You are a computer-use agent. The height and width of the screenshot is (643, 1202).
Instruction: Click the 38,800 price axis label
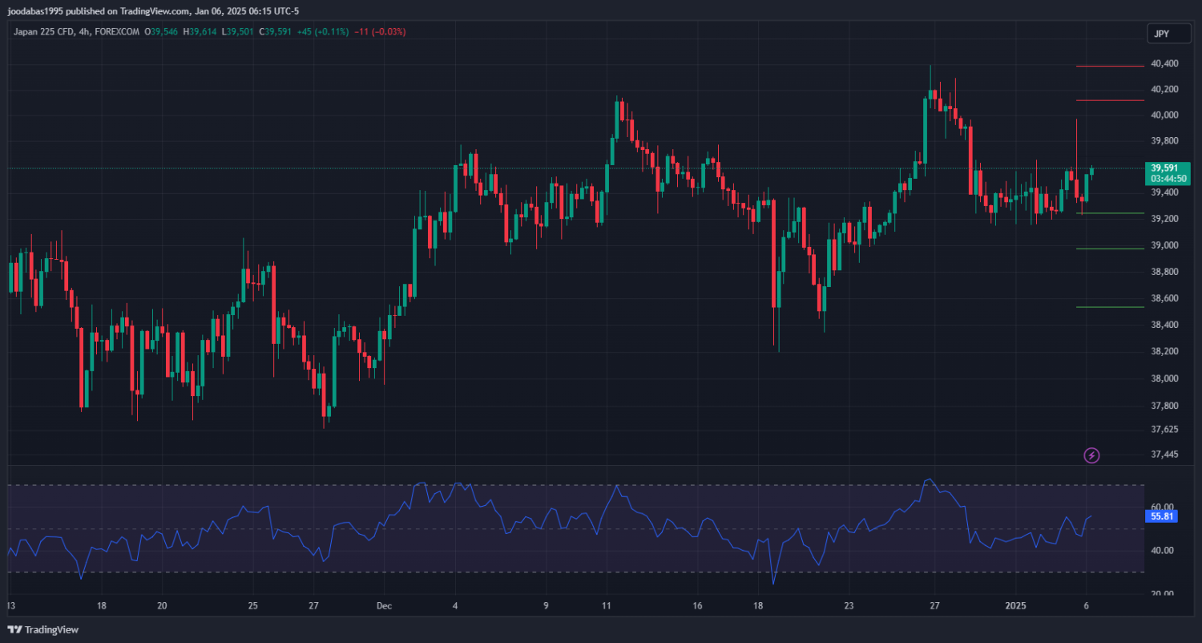pyautogui.click(x=1164, y=273)
